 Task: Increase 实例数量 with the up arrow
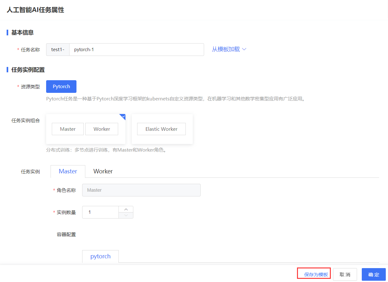pos(126,209)
